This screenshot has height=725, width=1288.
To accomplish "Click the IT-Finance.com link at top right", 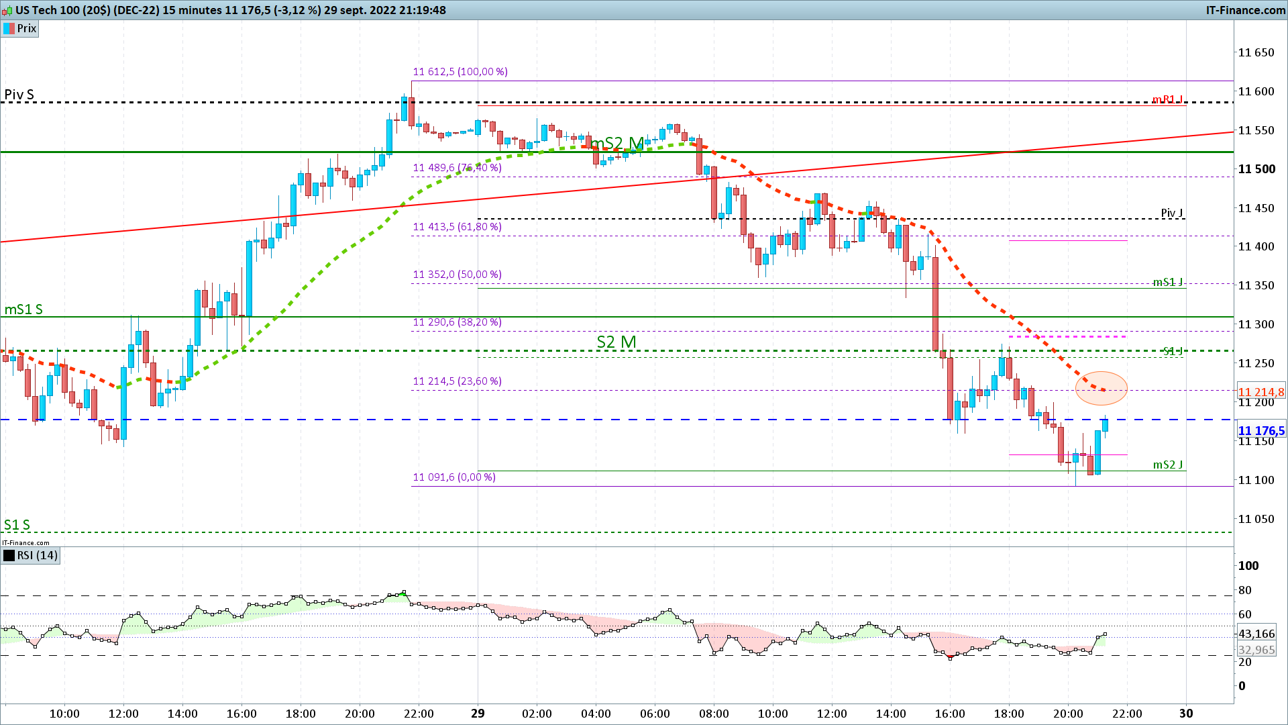I will point(1245,10).
